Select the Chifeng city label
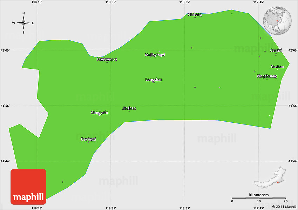 coord(195,14)
